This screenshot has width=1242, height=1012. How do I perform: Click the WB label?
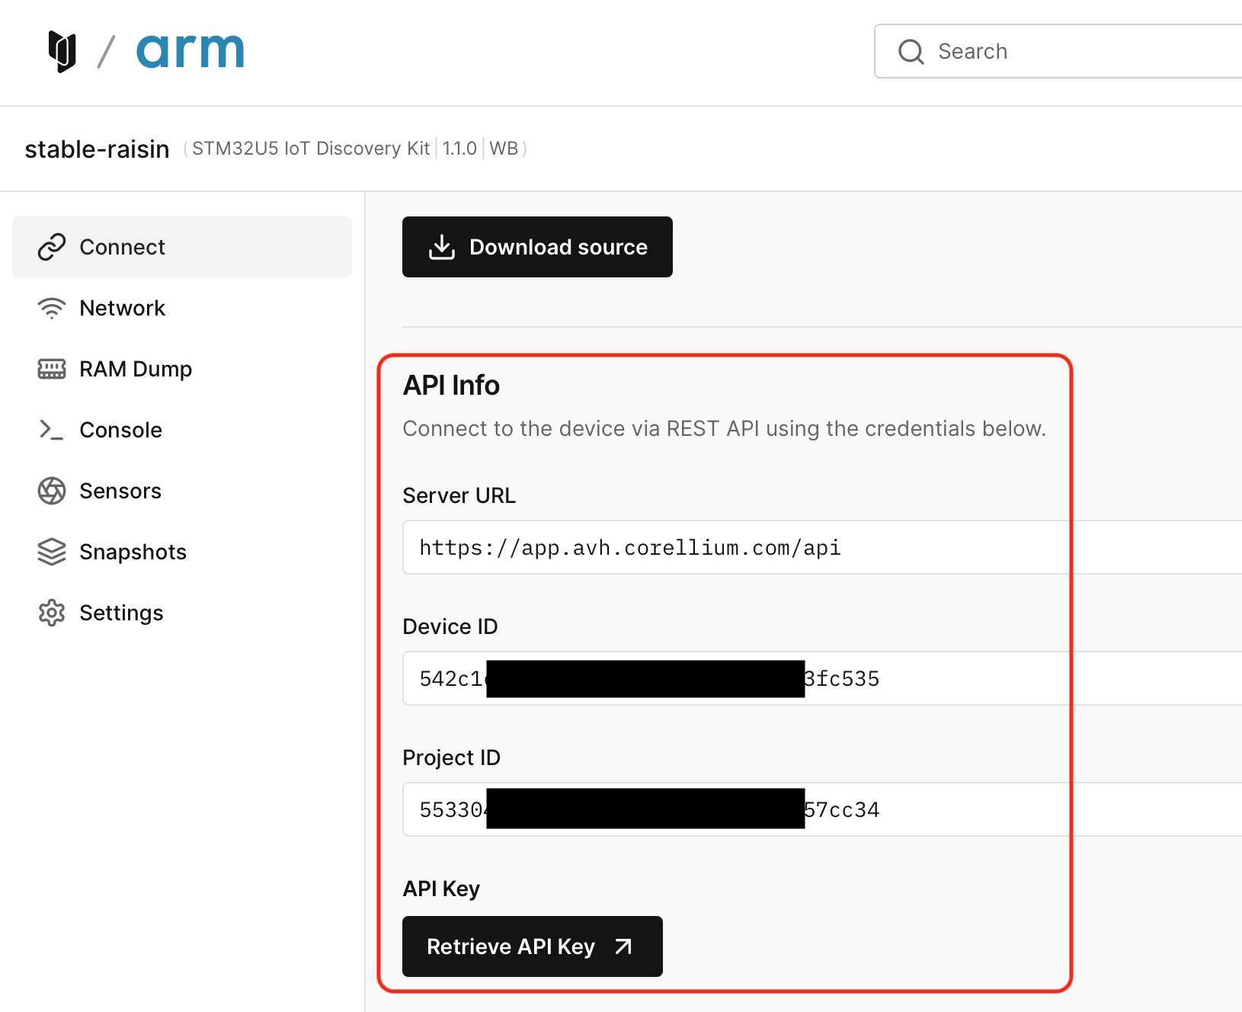504,148
